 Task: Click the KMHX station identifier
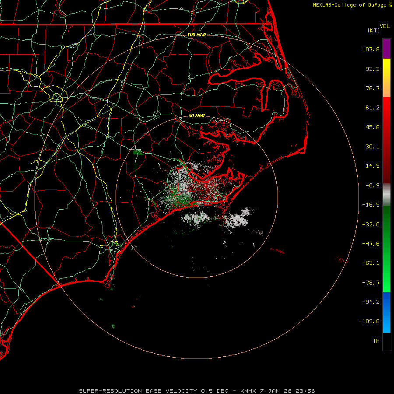point(248,391)
